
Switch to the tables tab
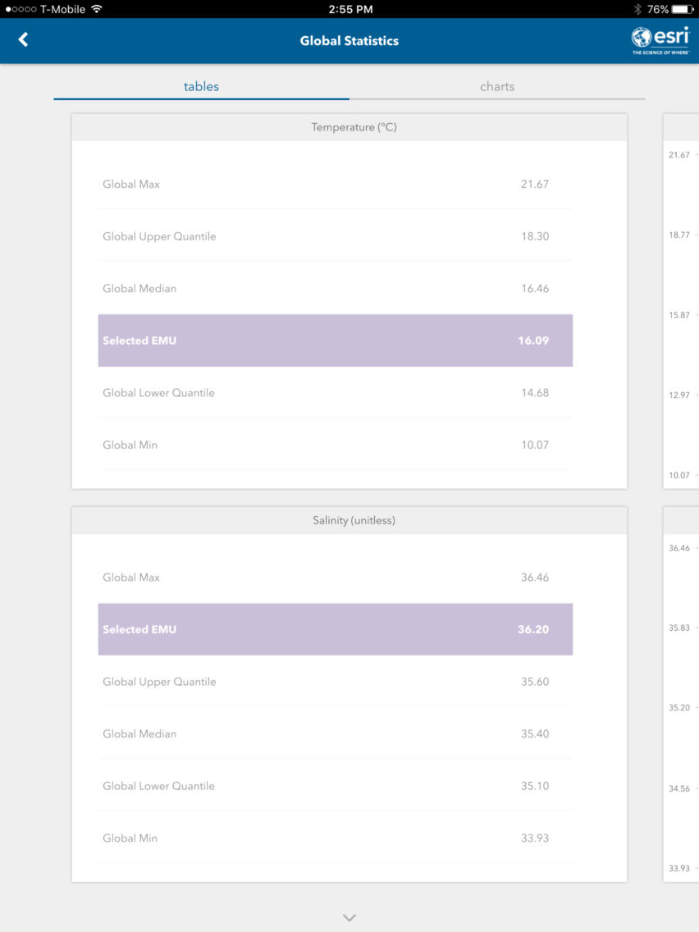coord(202,87)
